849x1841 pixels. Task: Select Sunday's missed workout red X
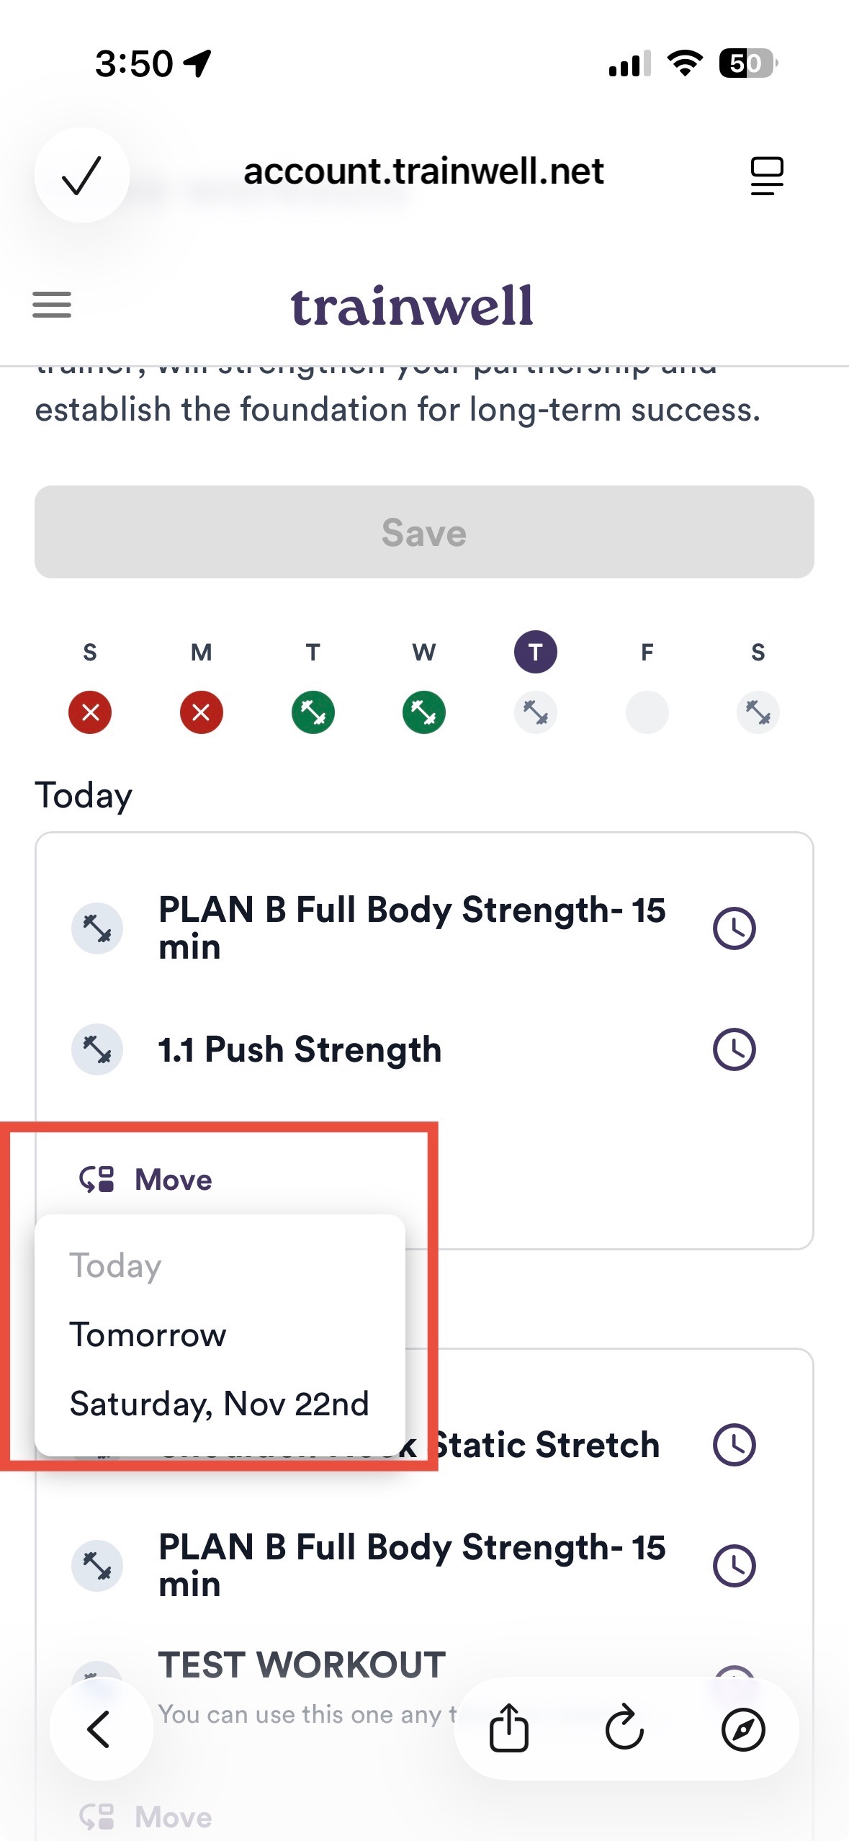coord(90,712)
